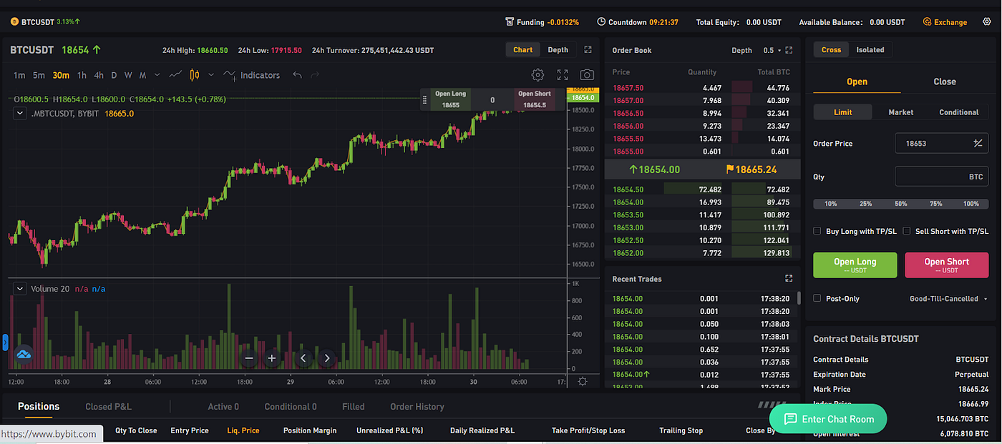
Task: Click the Open Long button
Action: point(855,265)
